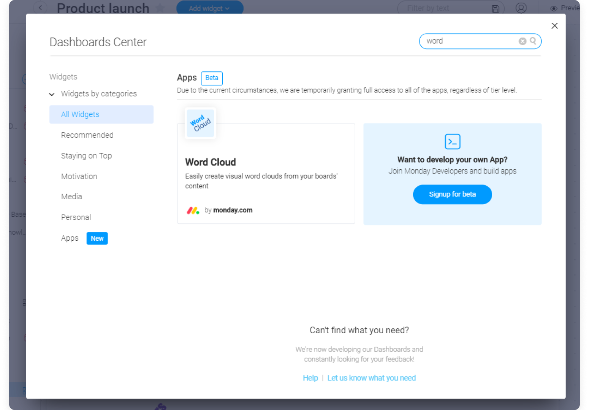Image resolution: width=589 pixels, height=410 pixels.
Task: Click the magnifier search icon
Action: tap(533, 41)
